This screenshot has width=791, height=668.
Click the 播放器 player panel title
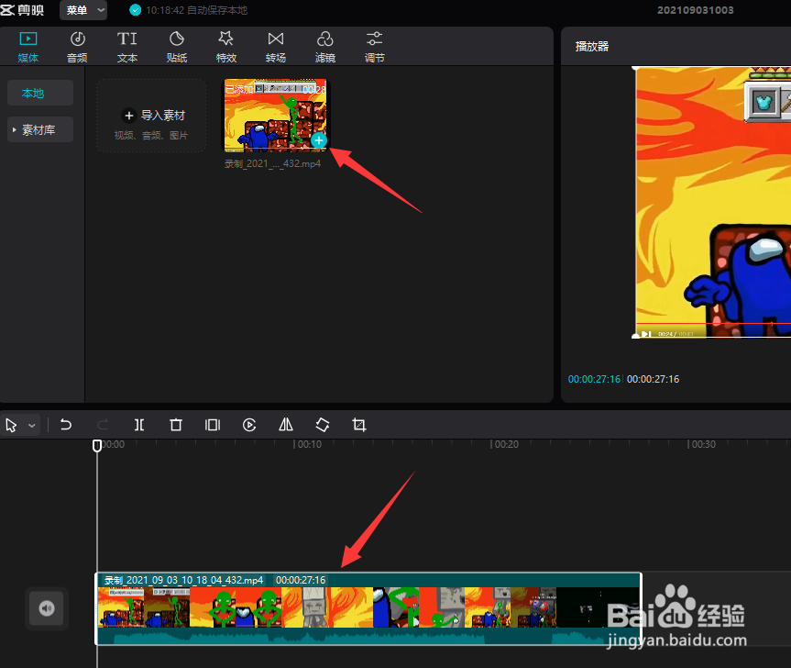coord(592,47)
